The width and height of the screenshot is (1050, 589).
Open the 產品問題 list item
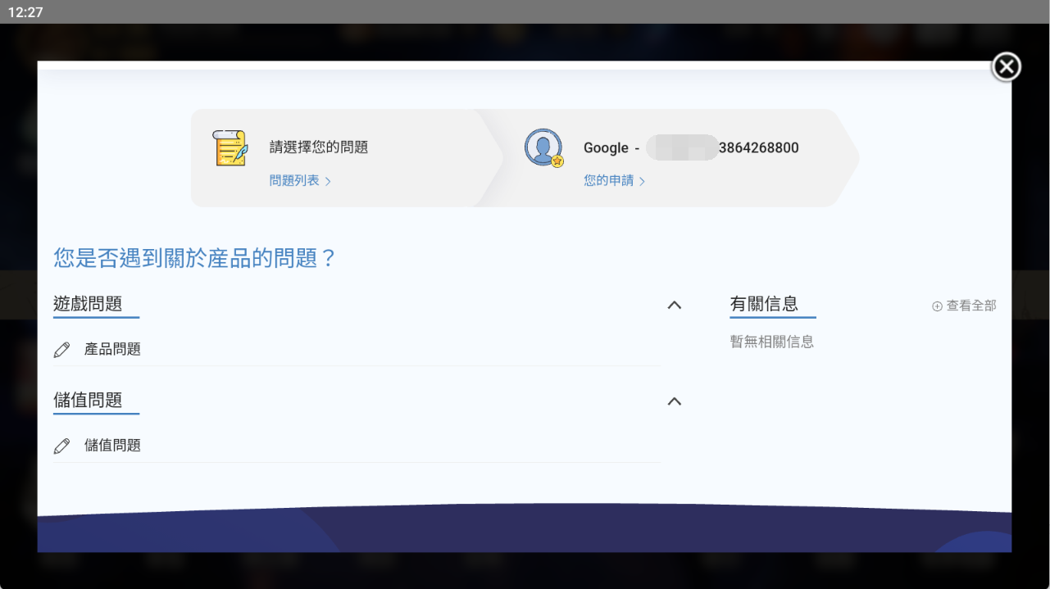click(x=112, y=350)
